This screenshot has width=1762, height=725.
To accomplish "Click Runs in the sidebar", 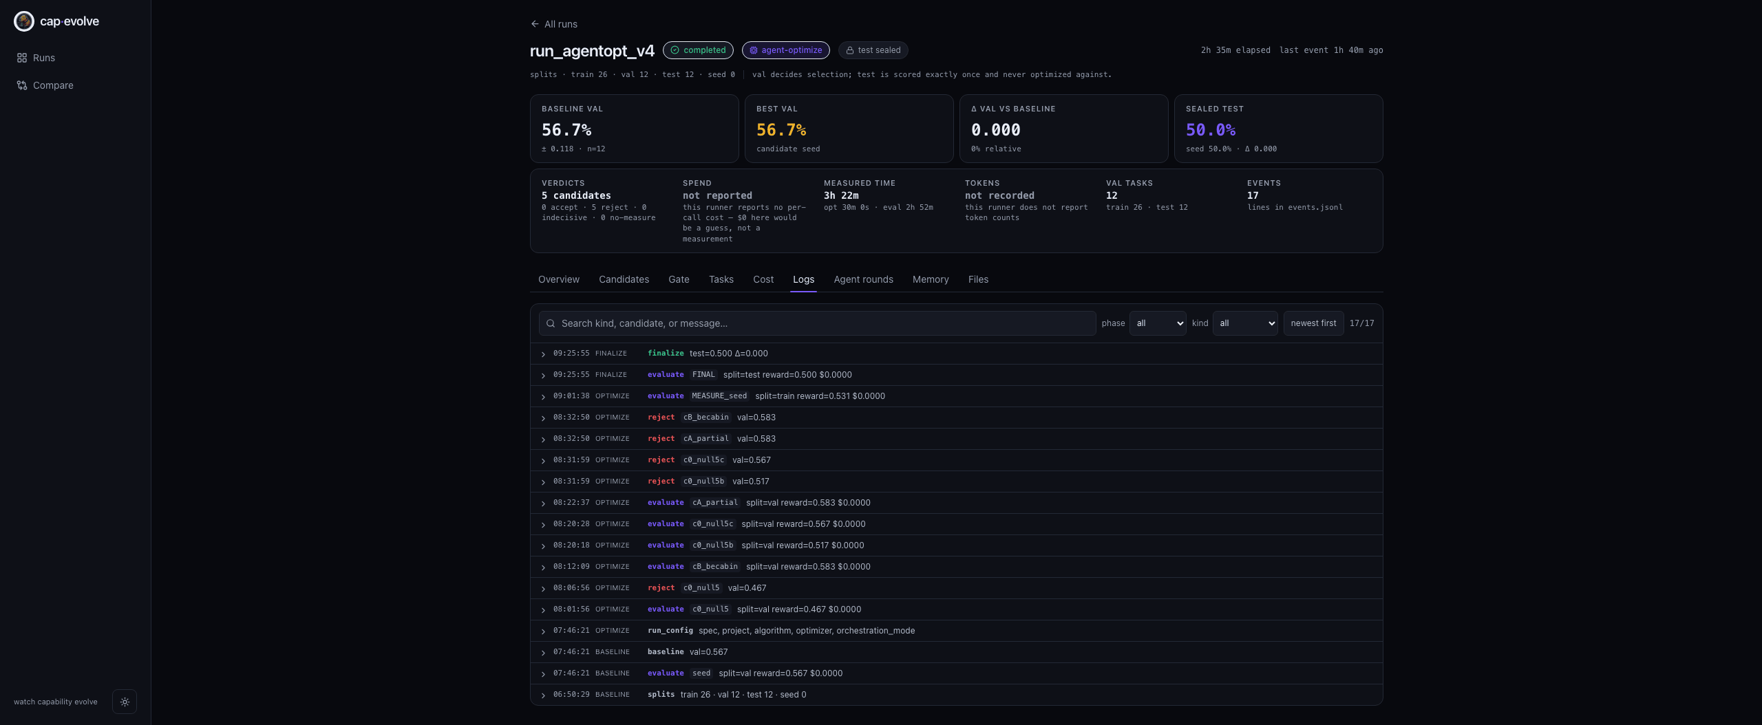I will (44, 58).
